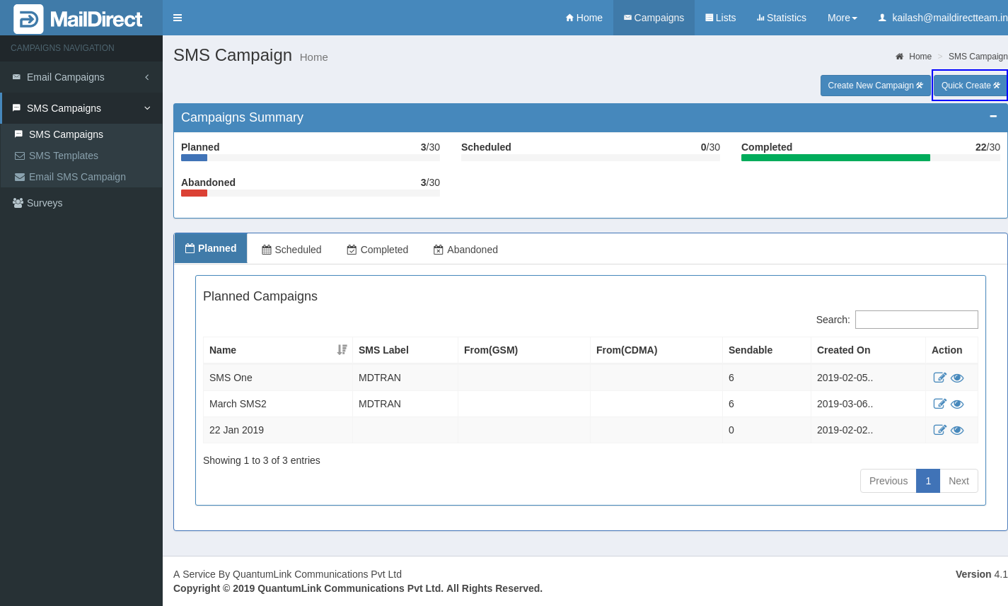
Task: Edit the March SMS2 campaign
Action: [x=939, y=404]
